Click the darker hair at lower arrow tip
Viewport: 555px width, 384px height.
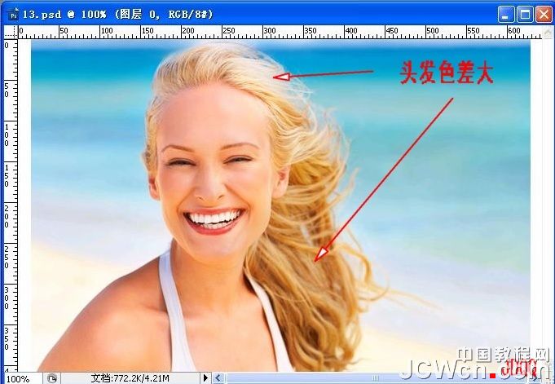pyautogui.click(x=319, y=258)
